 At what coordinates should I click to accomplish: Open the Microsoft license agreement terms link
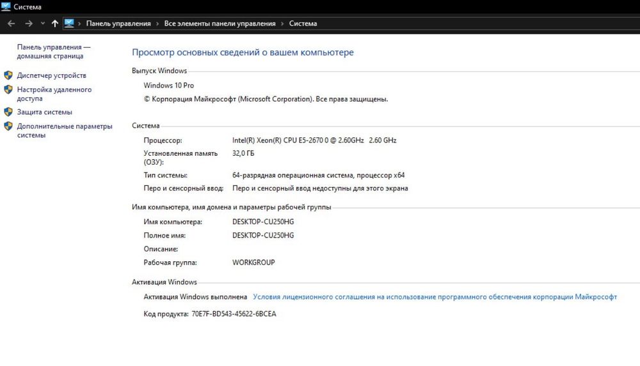click(x=435, y=297)
